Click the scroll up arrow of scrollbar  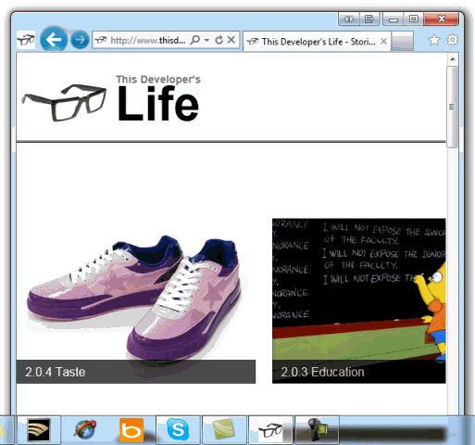tap(453, 59)
